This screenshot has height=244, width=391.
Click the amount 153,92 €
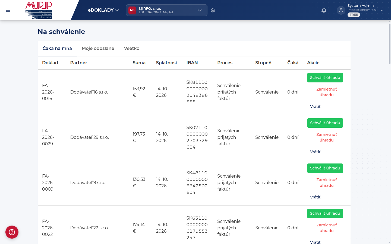[139, 92]
